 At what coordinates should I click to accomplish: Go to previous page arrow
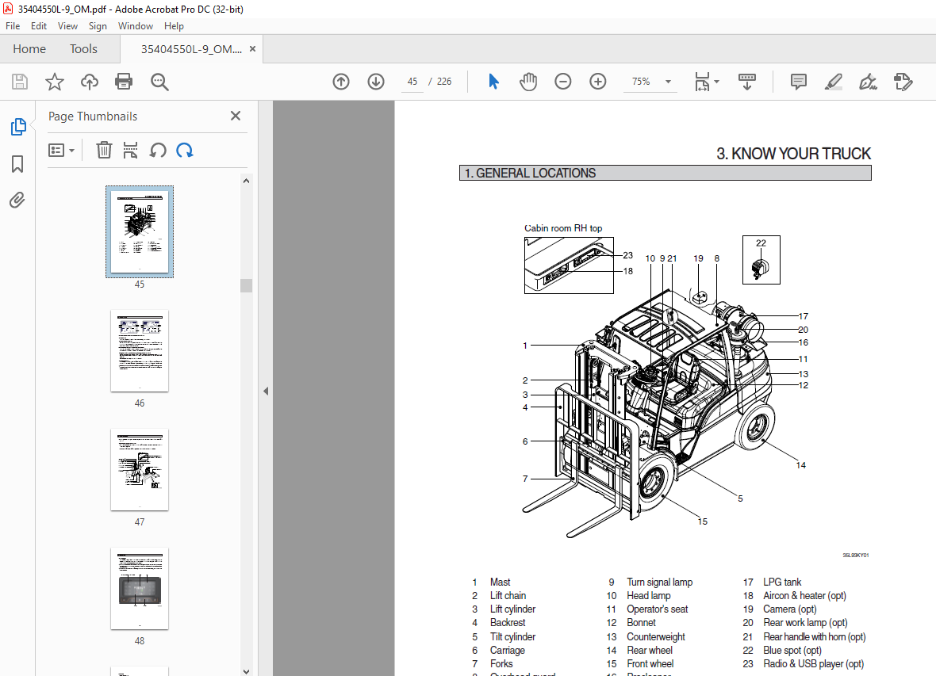341,82
